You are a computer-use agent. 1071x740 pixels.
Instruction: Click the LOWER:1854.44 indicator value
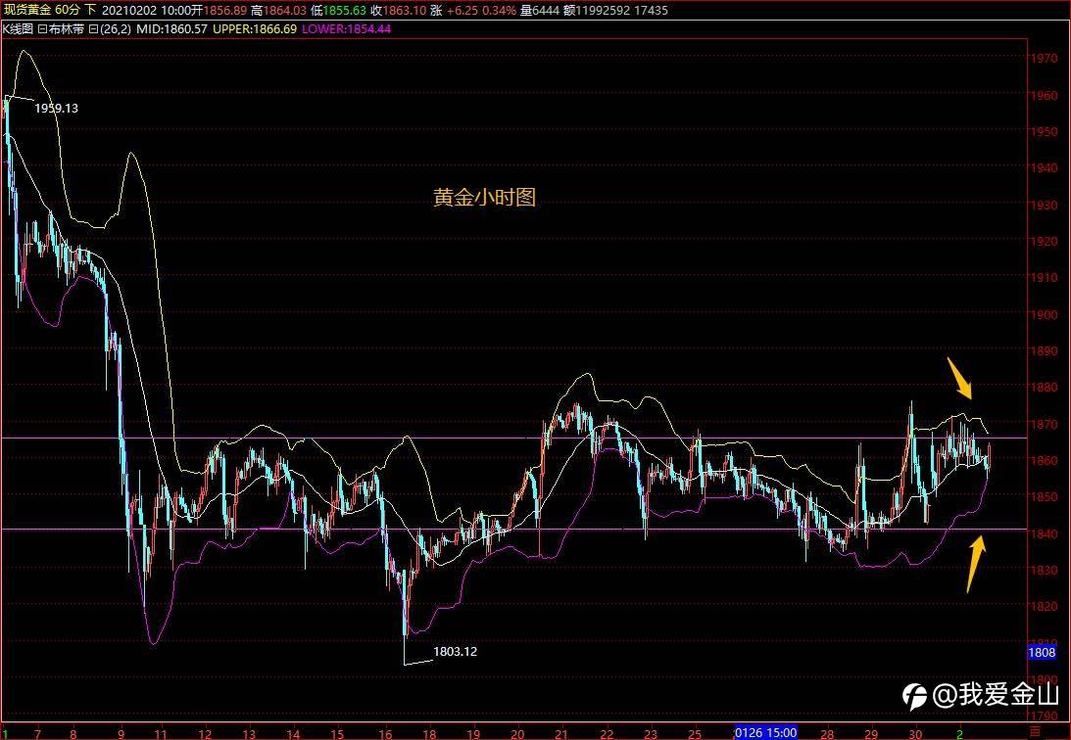click(x=346, y=29)
